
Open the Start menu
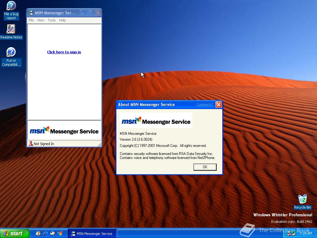[x=15, y=233]
